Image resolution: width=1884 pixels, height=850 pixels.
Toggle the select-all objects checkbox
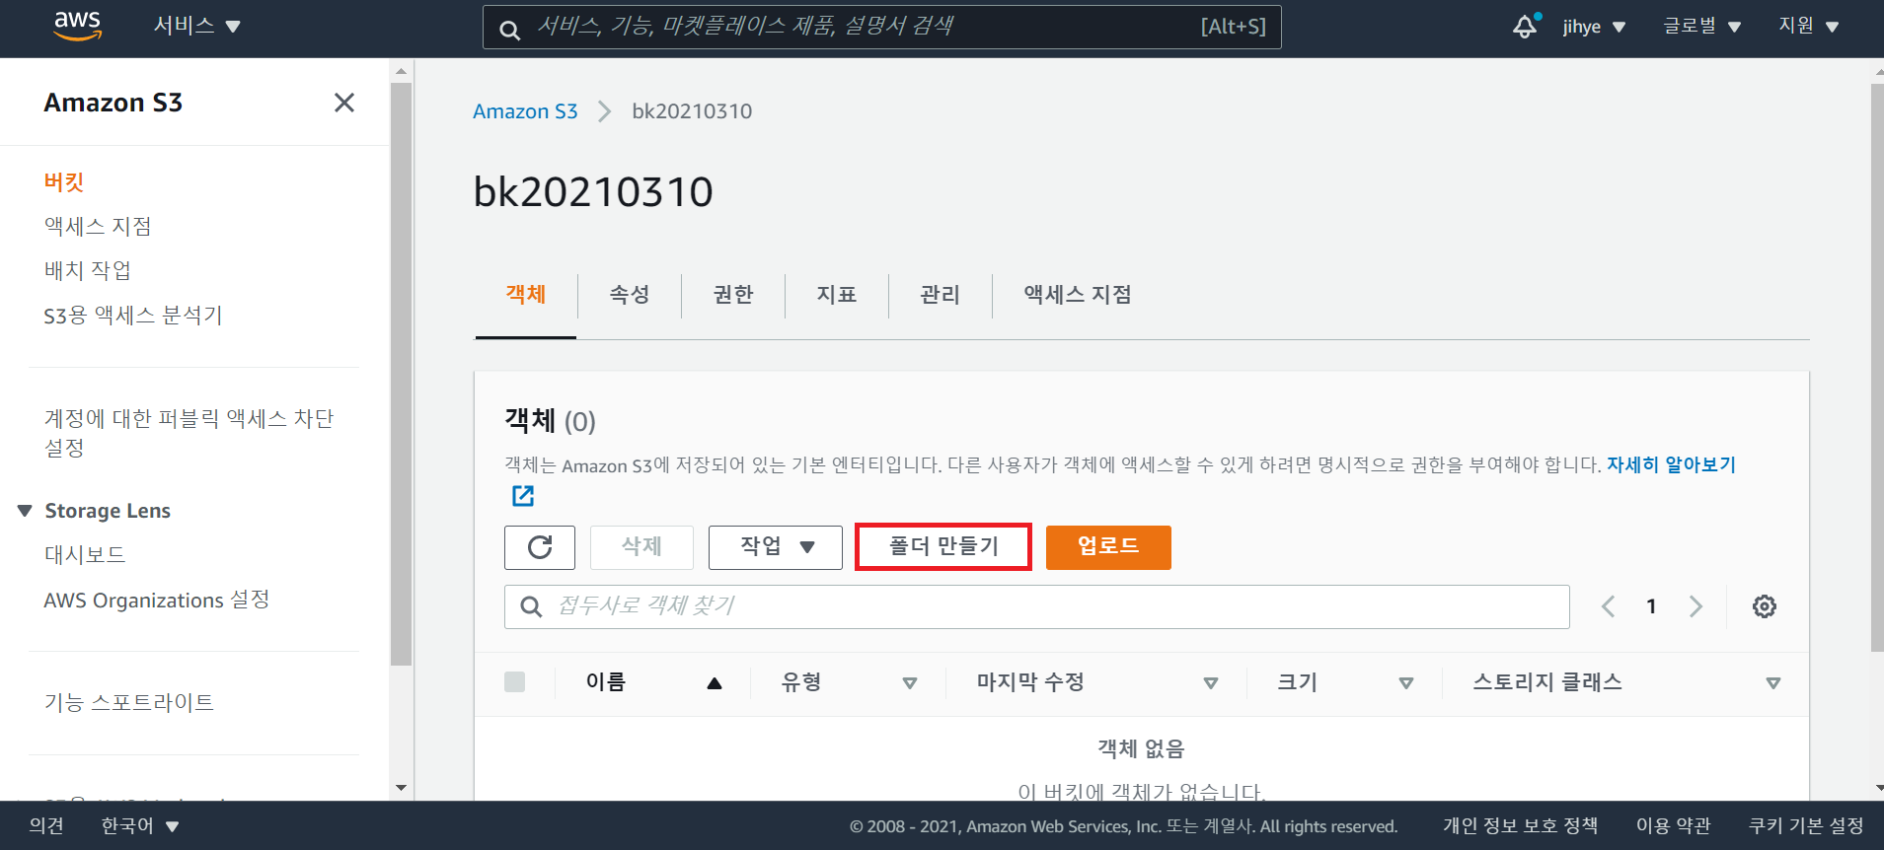point(514,681)
